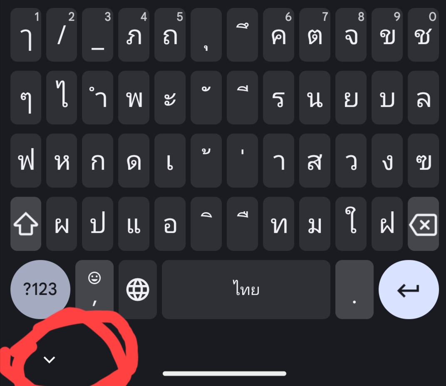
Task: Switch to the ?123 symbols layout
Action: [x=40, y=289]
